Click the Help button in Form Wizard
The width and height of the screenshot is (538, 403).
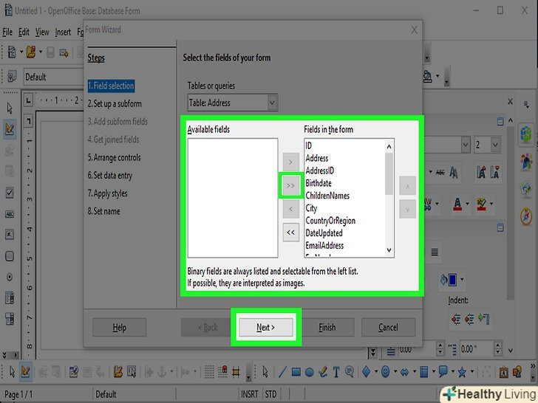point(120,327)
